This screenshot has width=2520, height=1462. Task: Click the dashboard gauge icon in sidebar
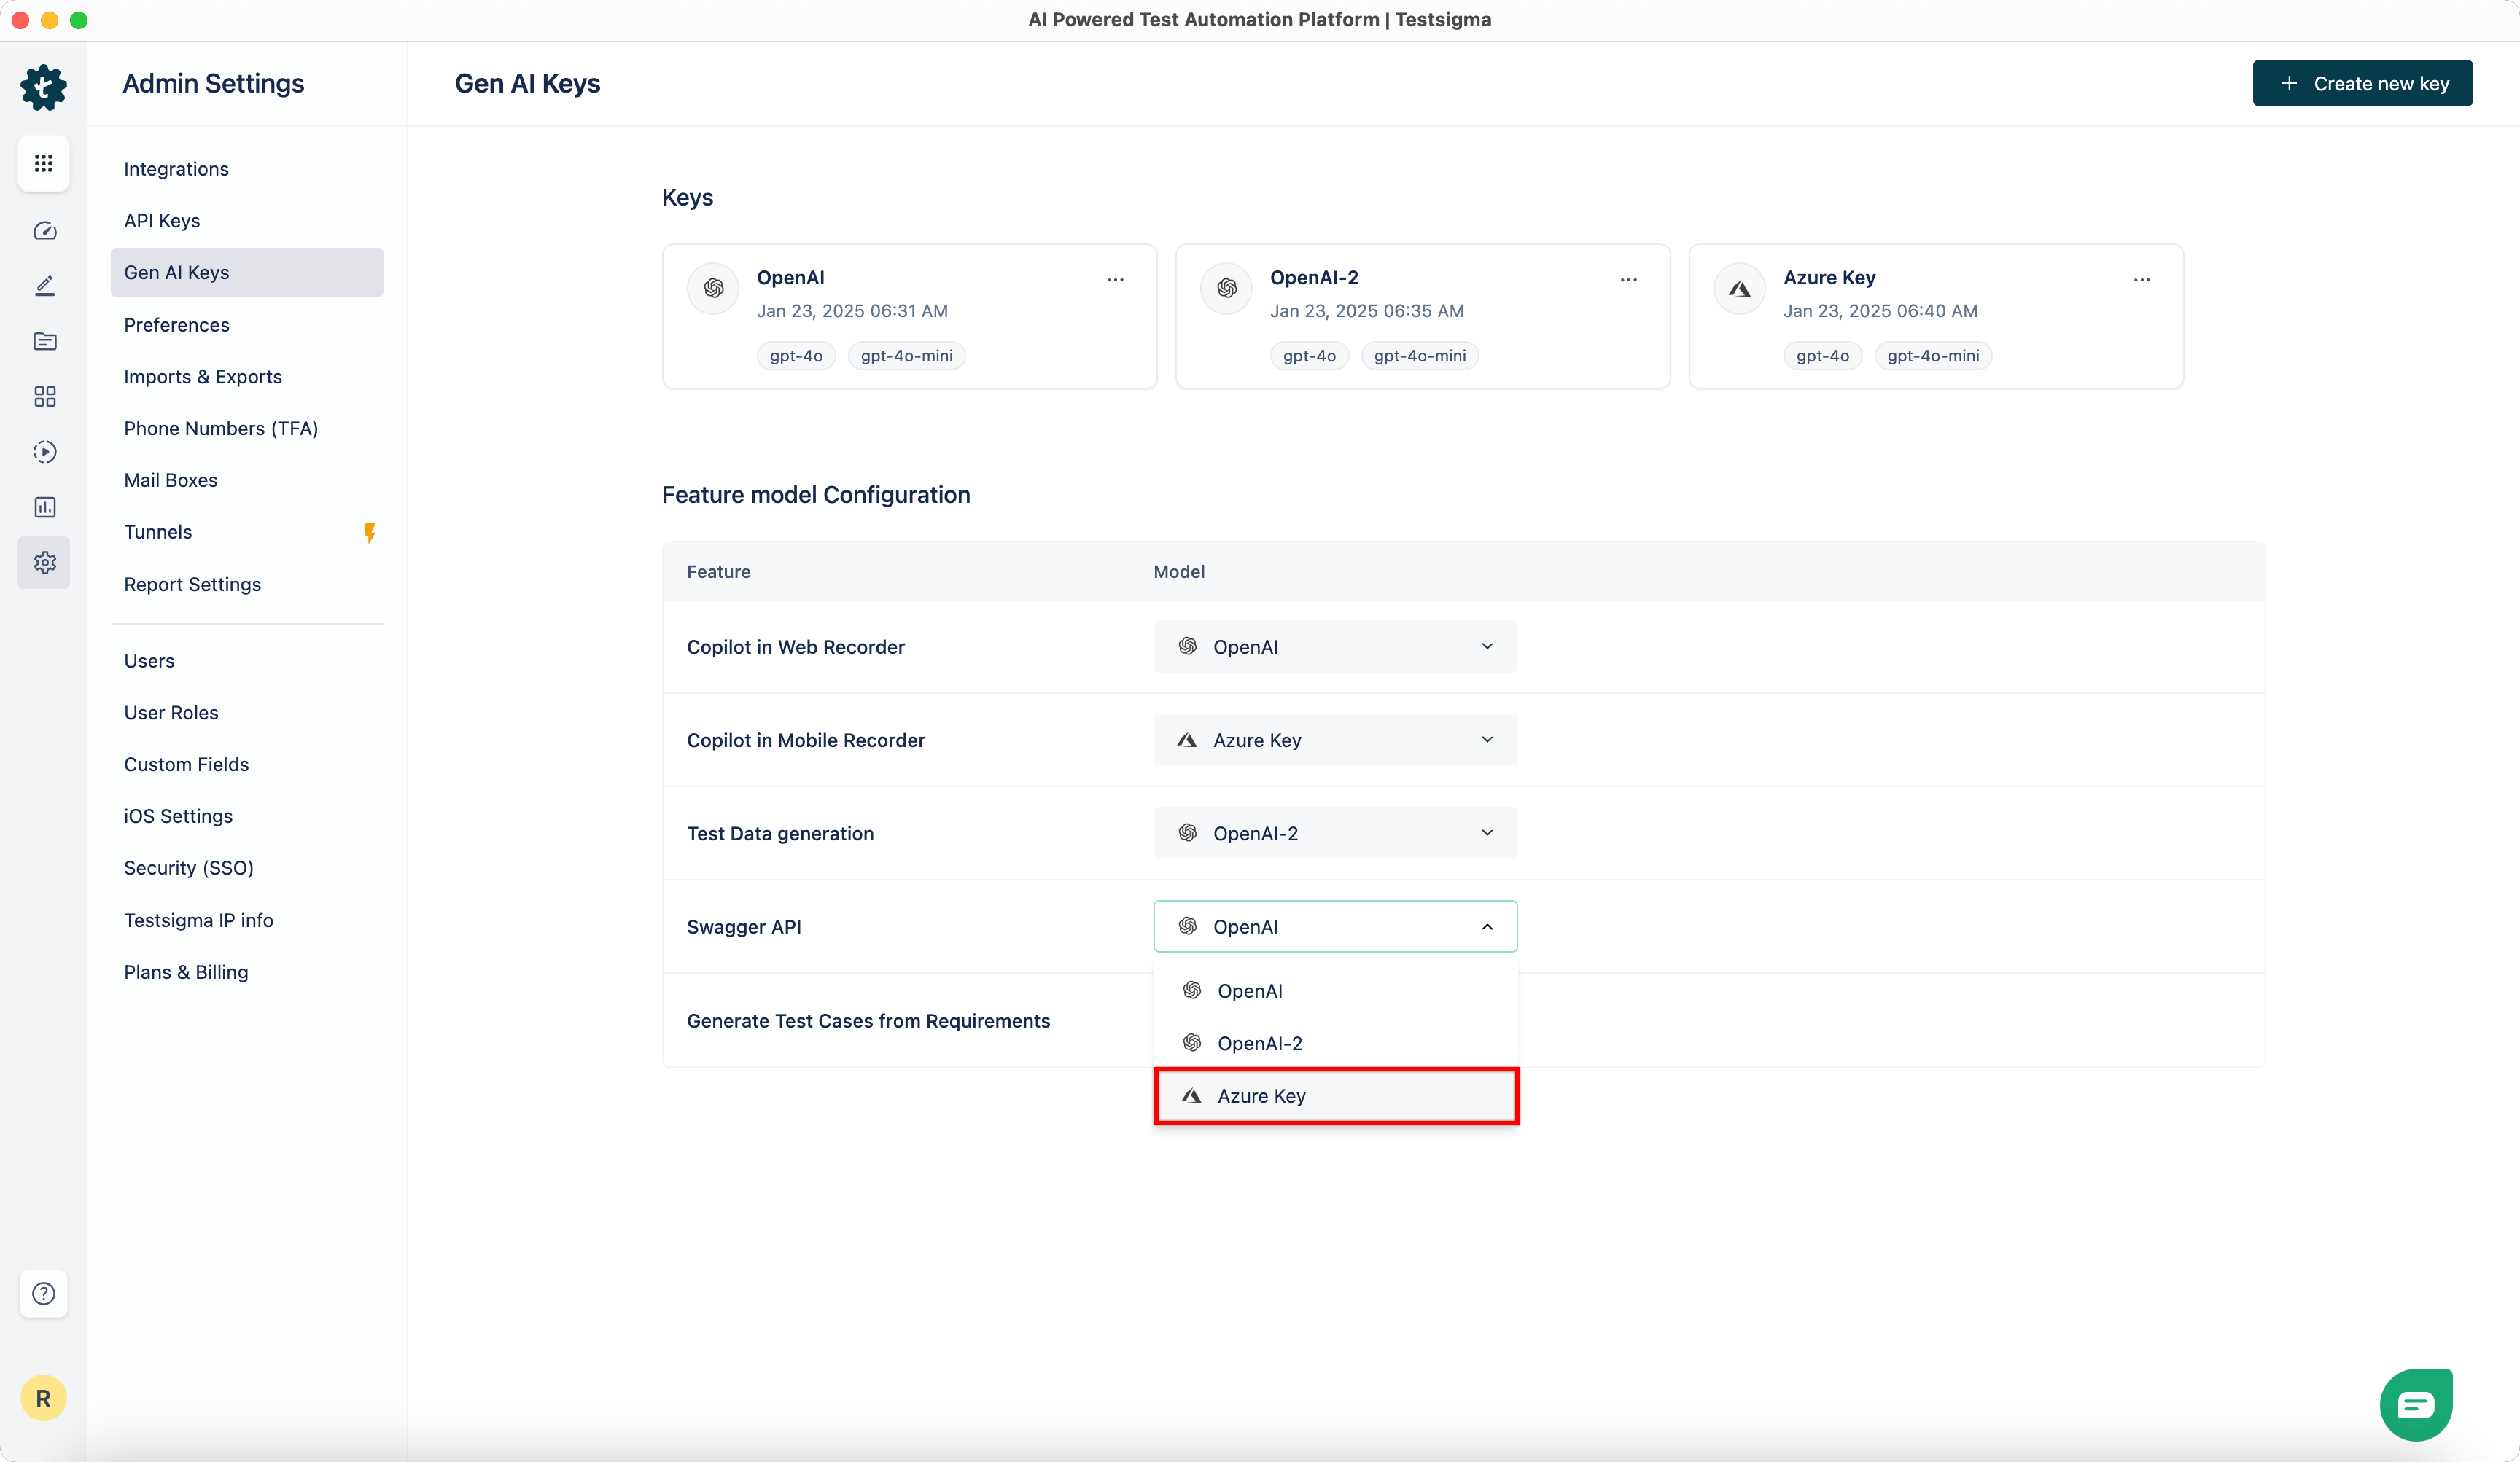click(44, 231)
